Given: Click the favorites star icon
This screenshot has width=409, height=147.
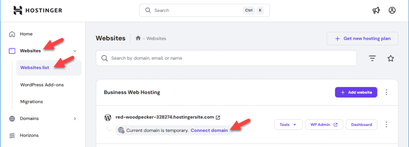Looking at the screenshot, I should point(391,58).
